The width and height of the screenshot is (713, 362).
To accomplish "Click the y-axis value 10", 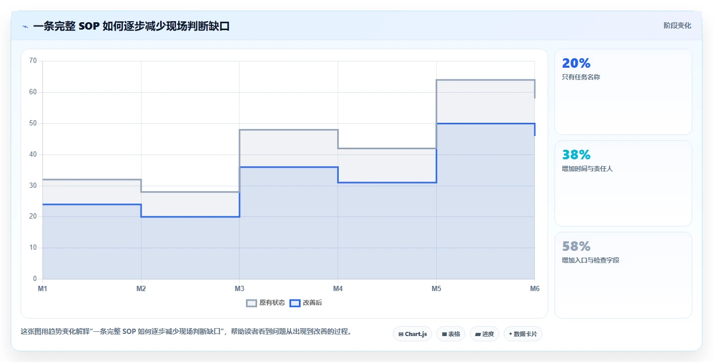I will pyautogui.click(x=33, y=248).
